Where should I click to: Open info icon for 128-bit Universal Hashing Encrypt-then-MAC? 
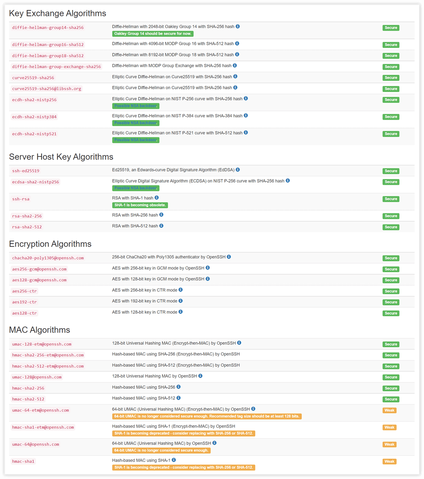pyautogui.click(x=239, y=343)
